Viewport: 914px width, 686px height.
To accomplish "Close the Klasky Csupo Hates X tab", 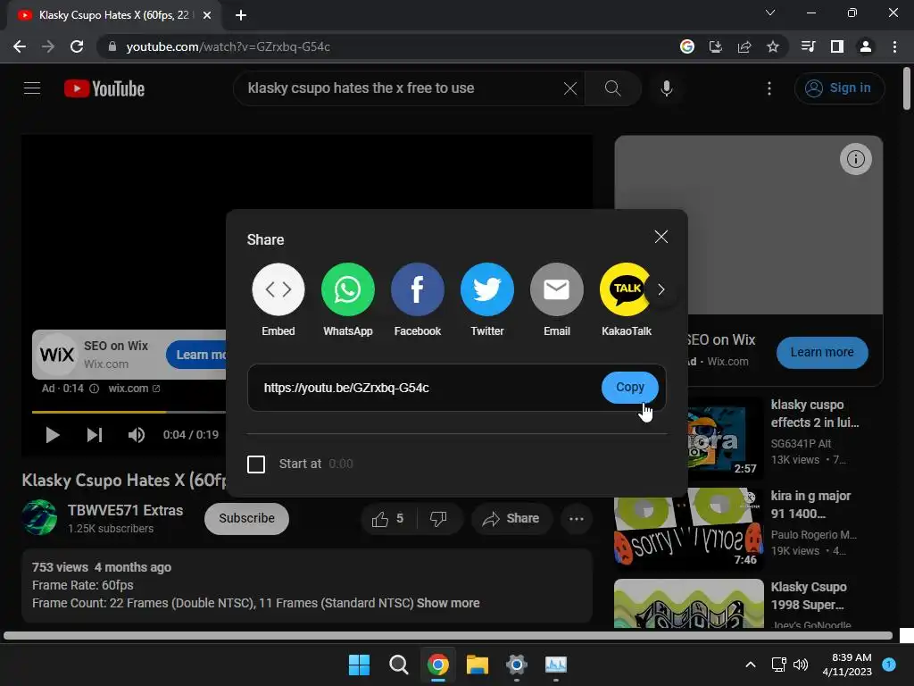I will coord(207,15).
